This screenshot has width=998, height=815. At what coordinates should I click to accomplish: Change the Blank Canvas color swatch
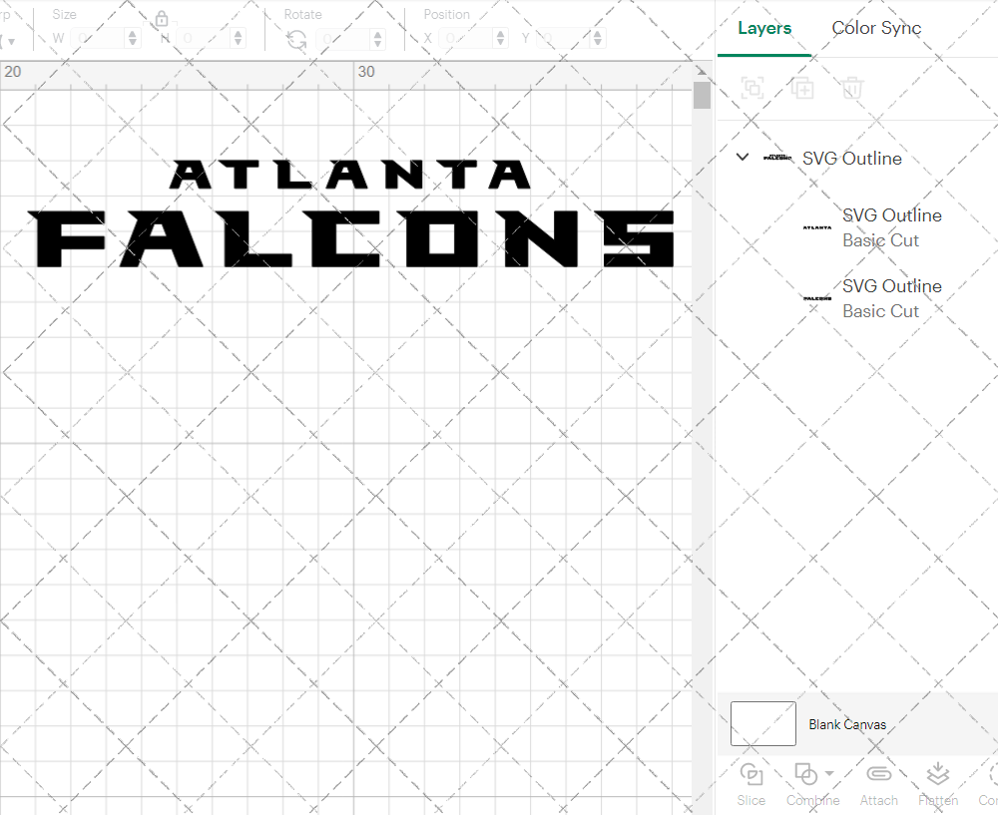coord(762,723)
